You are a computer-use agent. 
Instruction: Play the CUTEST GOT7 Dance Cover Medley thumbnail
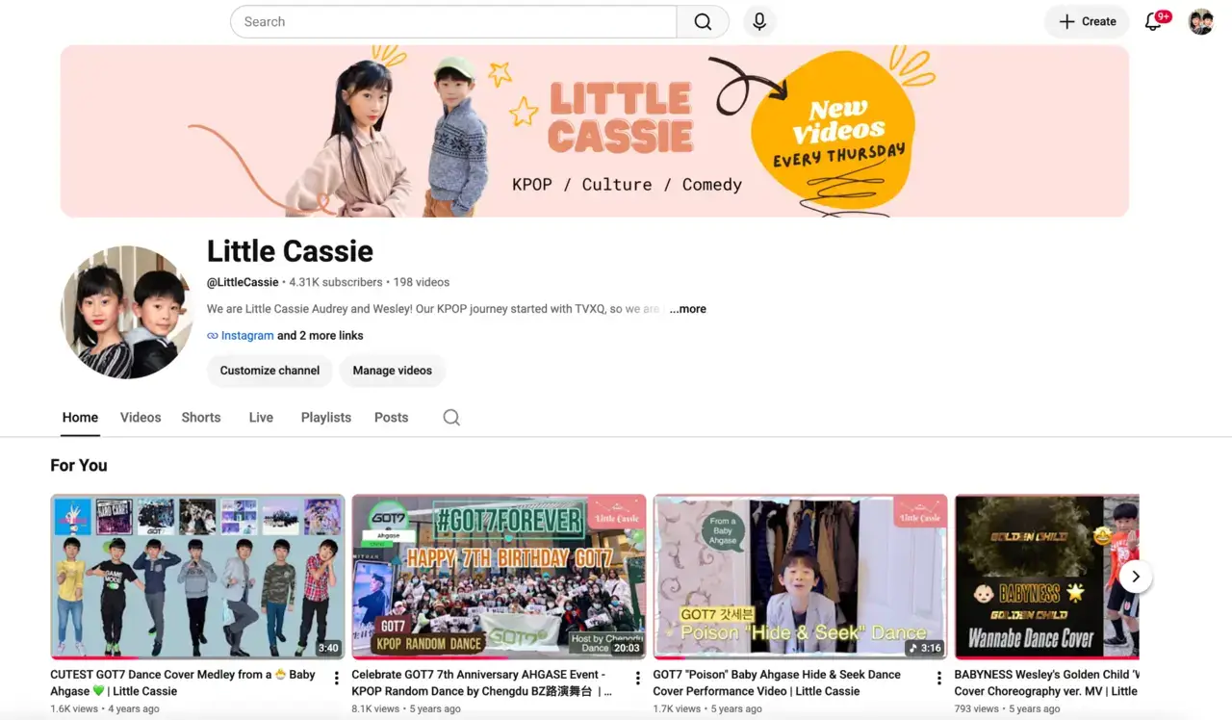click(x=197, y=577)
